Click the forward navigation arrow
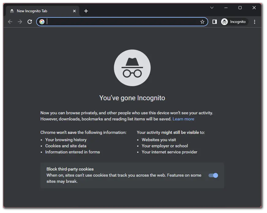The image size is (267, 213). tap(20, 22)
